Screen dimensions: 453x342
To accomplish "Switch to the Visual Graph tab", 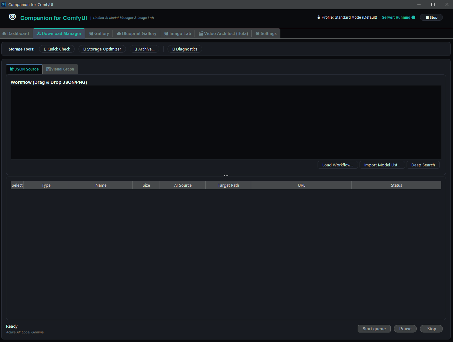I will click(60, 69).
